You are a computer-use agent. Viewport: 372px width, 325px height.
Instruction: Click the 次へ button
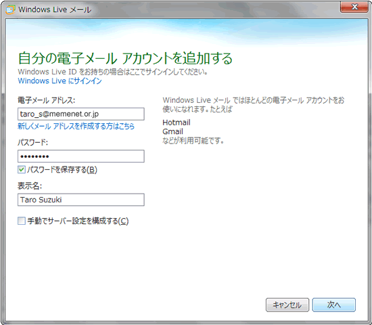(x=334, y=305)
